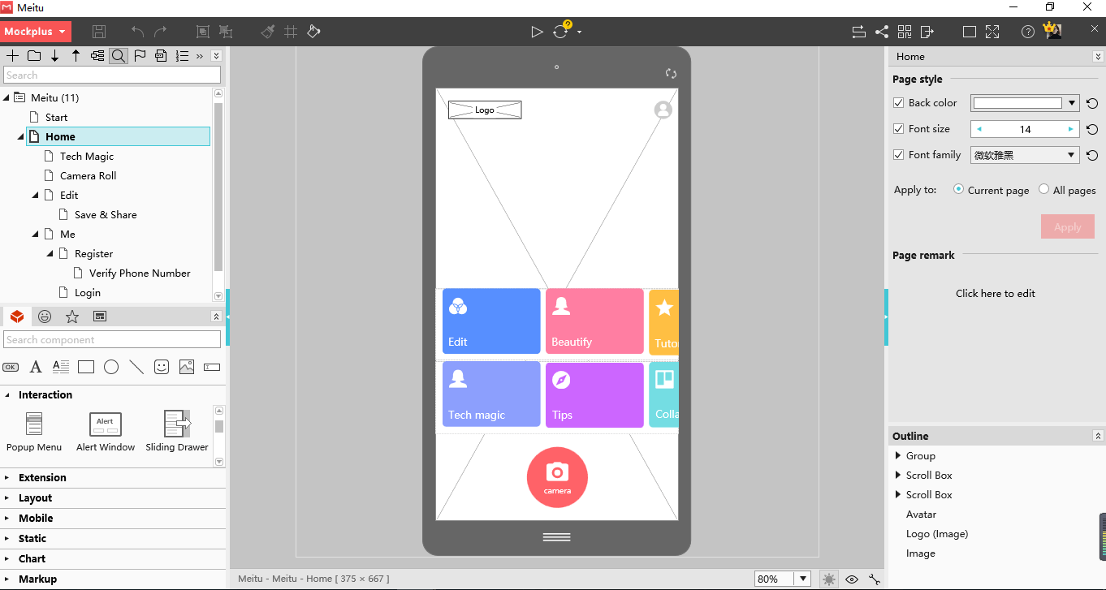The image size is (1106, 590).
Task: Click here to edit the page remark
Action: 996,293
